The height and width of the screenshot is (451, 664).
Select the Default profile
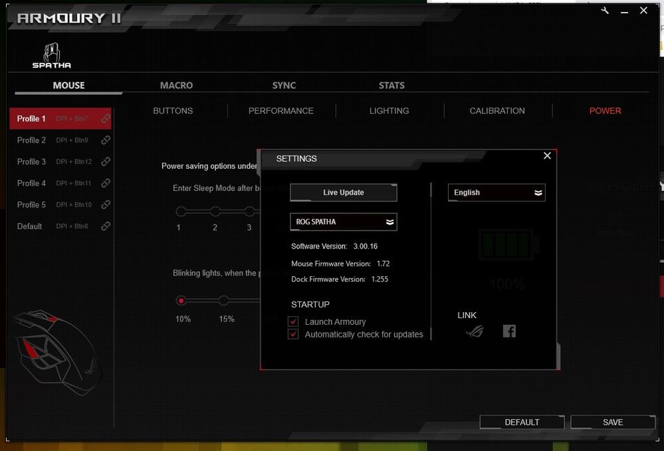29,226
